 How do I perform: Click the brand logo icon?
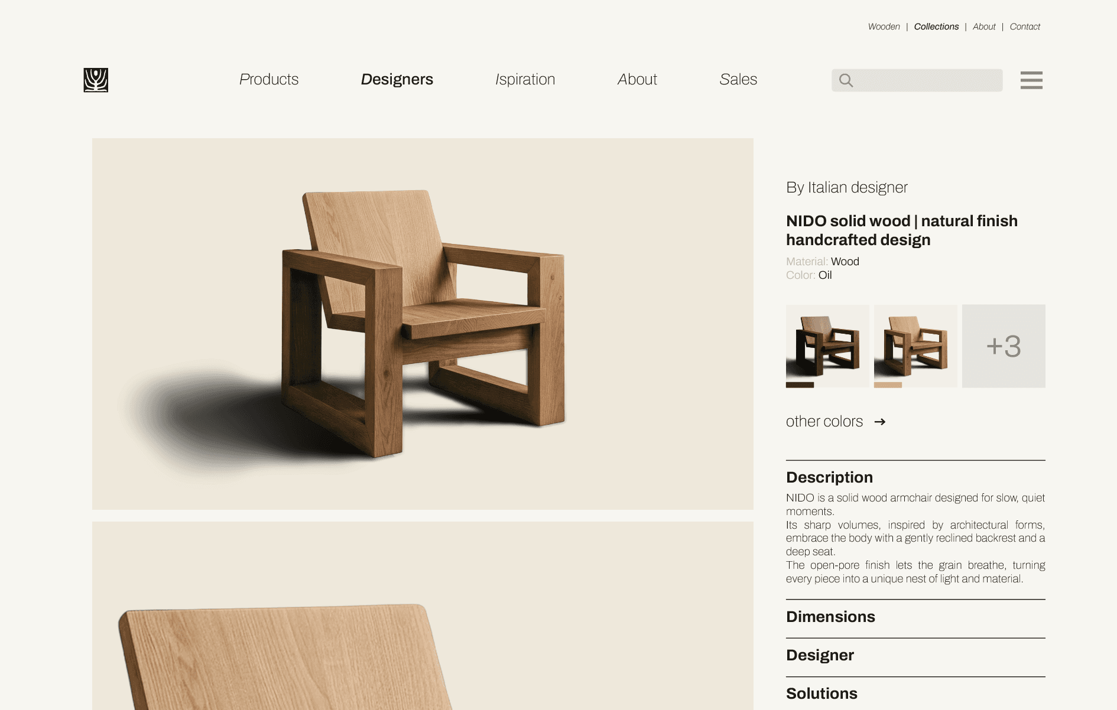click(x=96, y=80)
